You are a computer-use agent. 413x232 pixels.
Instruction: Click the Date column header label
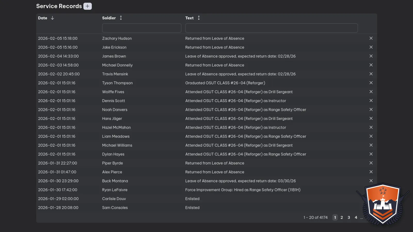[43, 18]
